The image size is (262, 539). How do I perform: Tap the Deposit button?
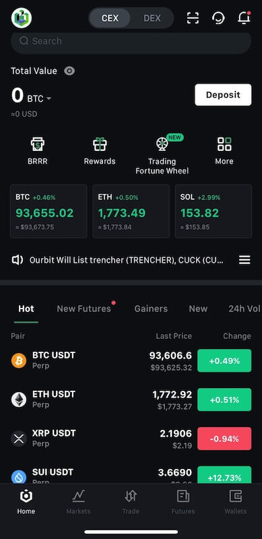[x=223, y=95]
